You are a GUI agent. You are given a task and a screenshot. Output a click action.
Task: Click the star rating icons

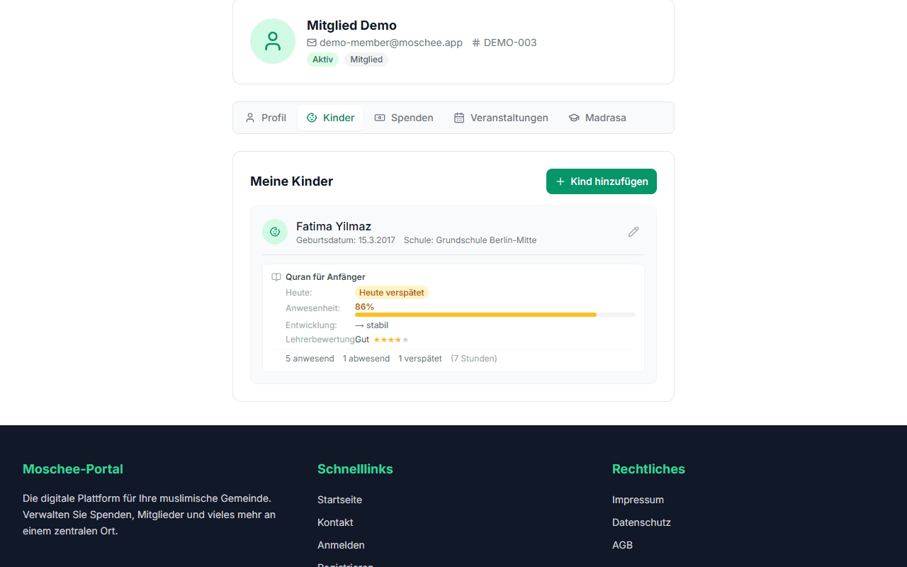[x=391, y=339]
